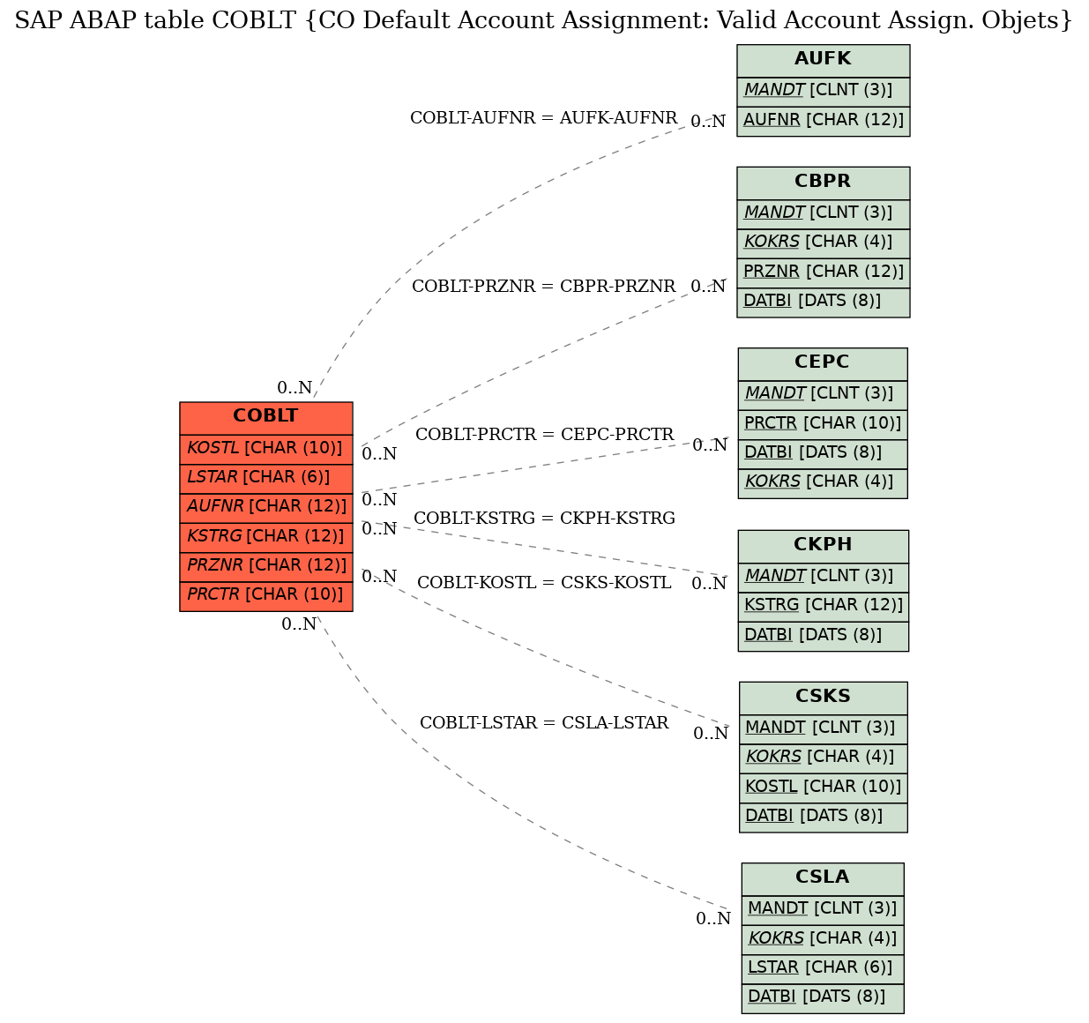Click relation label COBLT-PRZNR = CBPR-PRZNR
1089x1023 pixels.
pyautogui.click(x=544, y=287)
